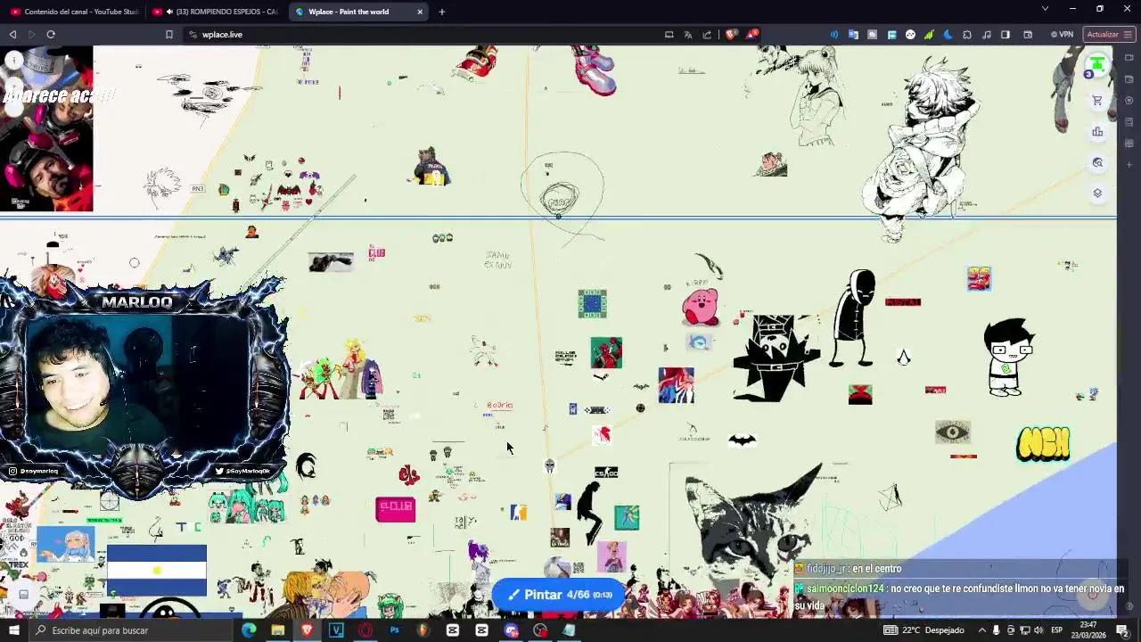1141x642 pixels.
Task: Show hidden tray icons arrow
Action: click(x=981, y=630)
